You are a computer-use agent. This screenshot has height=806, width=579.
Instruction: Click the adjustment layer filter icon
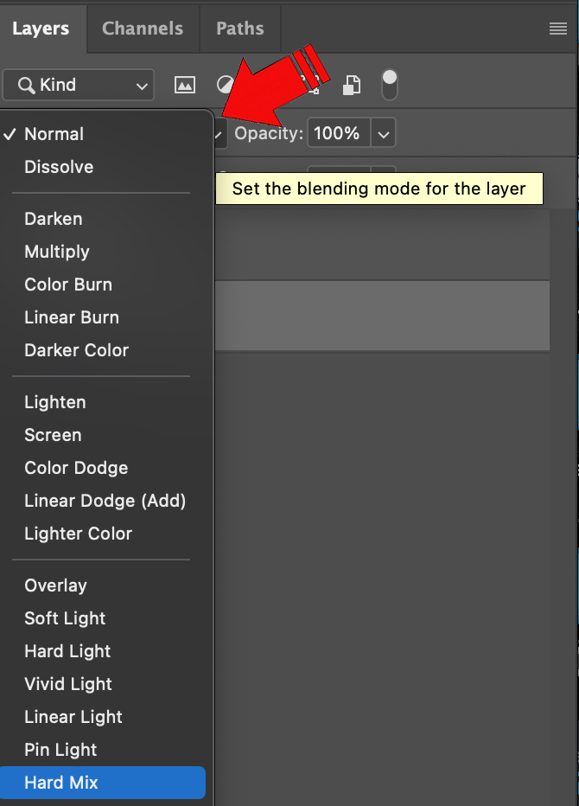pyautogui.click(x=225, y=85)
